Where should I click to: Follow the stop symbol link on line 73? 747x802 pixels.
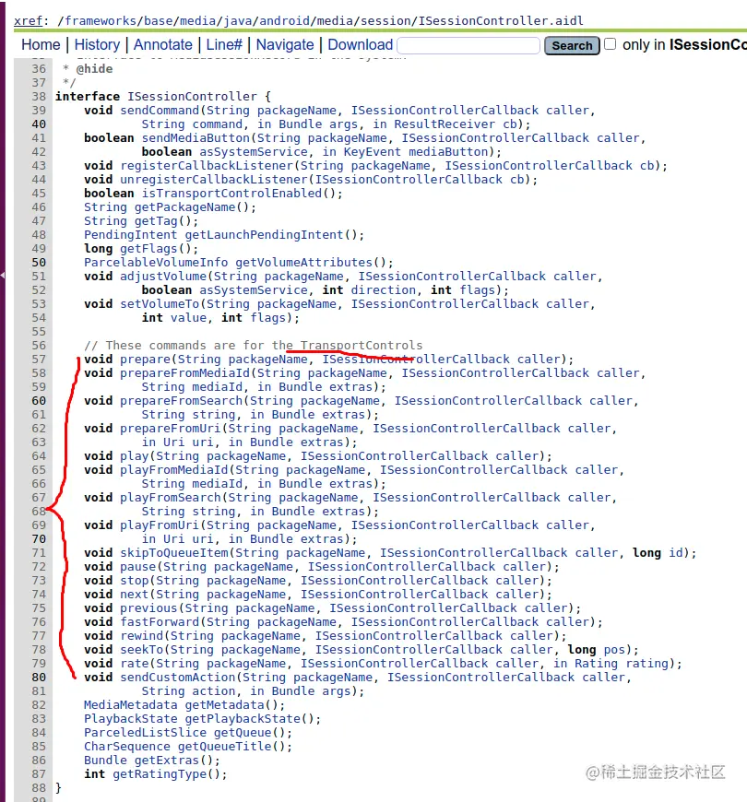(x=135, y=580)
